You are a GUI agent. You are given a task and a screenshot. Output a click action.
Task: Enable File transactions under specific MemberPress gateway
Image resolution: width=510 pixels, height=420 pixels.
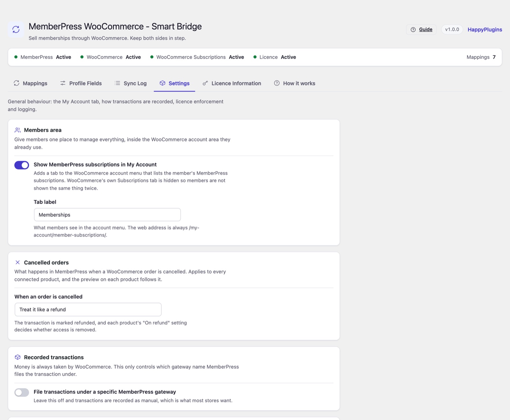pyautogui.click(x=22, y=392)
